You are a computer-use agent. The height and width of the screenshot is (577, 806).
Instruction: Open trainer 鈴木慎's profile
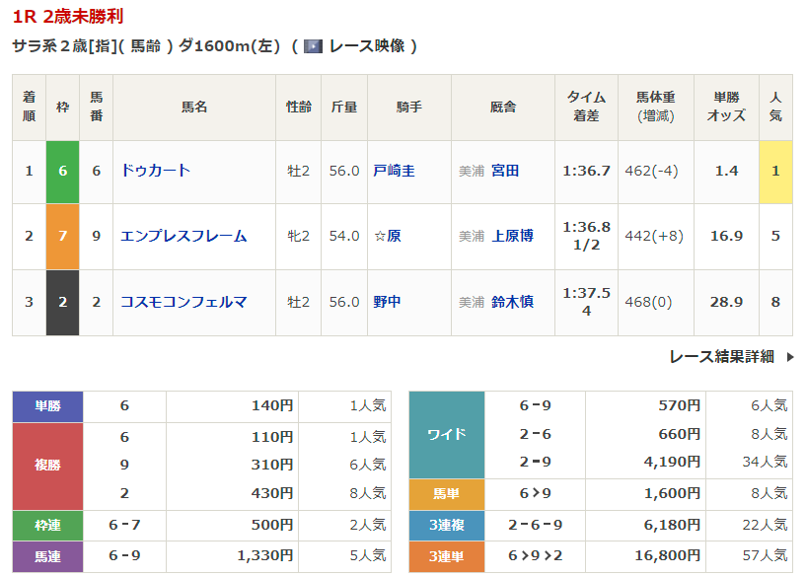[512, 302]
